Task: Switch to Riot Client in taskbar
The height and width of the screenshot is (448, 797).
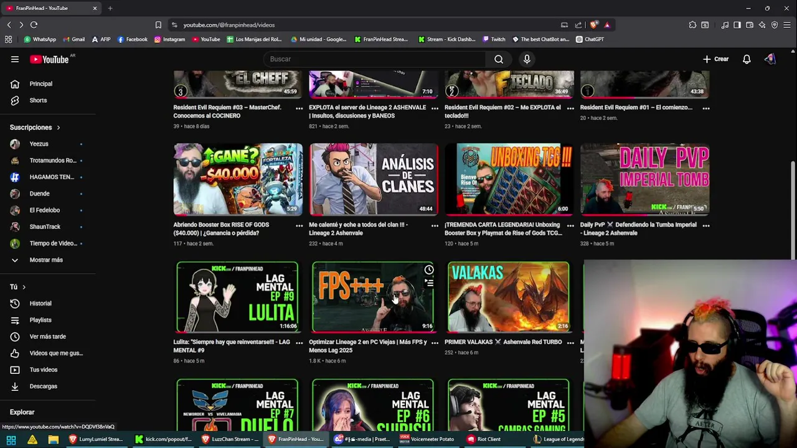Action: 484,439
